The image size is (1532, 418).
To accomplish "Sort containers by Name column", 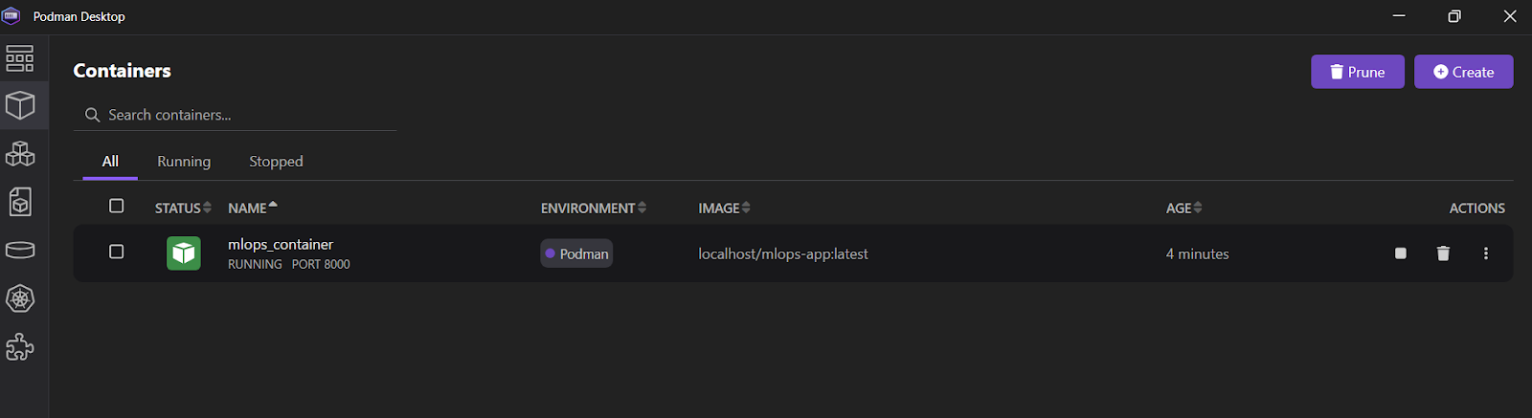I will pyautogui.click(x=253, y=208).
